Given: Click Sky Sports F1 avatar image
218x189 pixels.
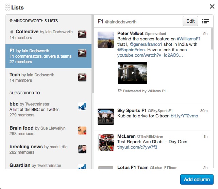Looking at the screenshot, I should tap(106, 116).
